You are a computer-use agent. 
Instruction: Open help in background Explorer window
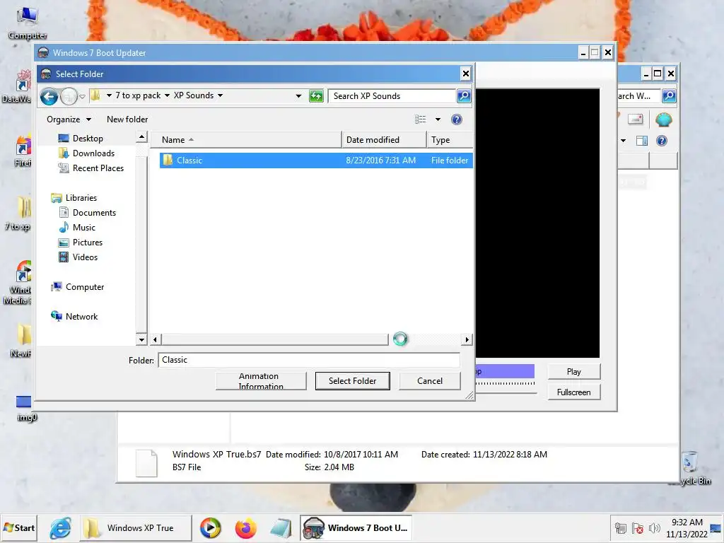tap(662, 141)
